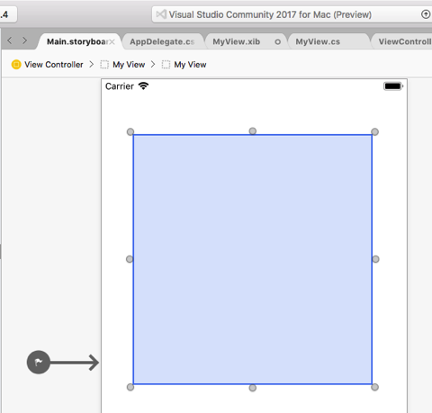This screenshot has height=413, width=432.
Task: Select the first My View breadcrumb item
Action: pos(129,65)
